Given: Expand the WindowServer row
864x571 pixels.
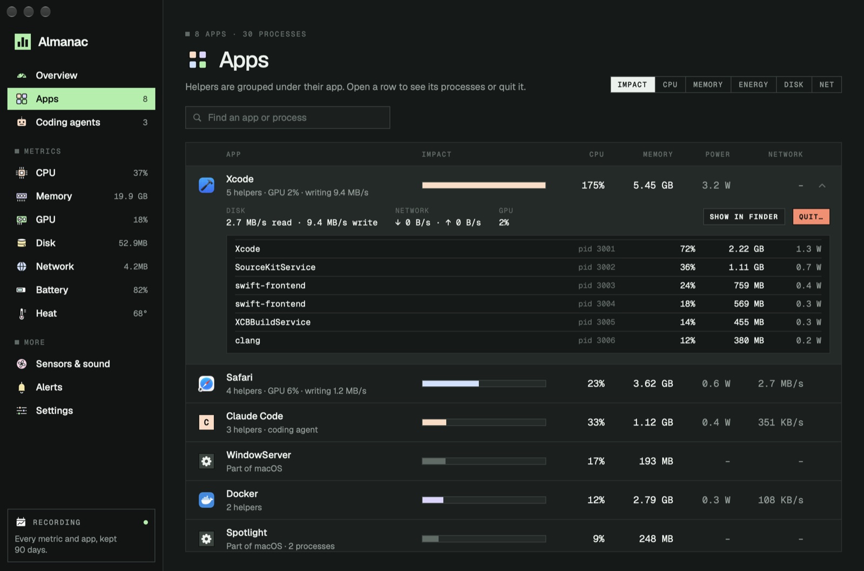Looking at the screenshot, I should point(513,461).
